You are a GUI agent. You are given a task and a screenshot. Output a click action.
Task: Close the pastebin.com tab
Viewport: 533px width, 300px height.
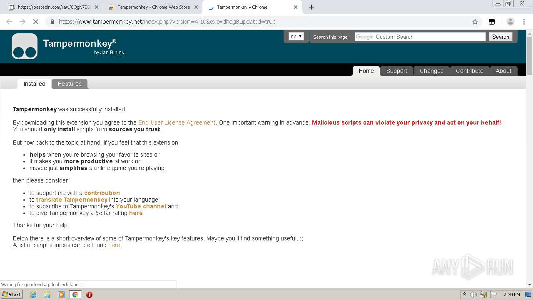pos(97,7)
